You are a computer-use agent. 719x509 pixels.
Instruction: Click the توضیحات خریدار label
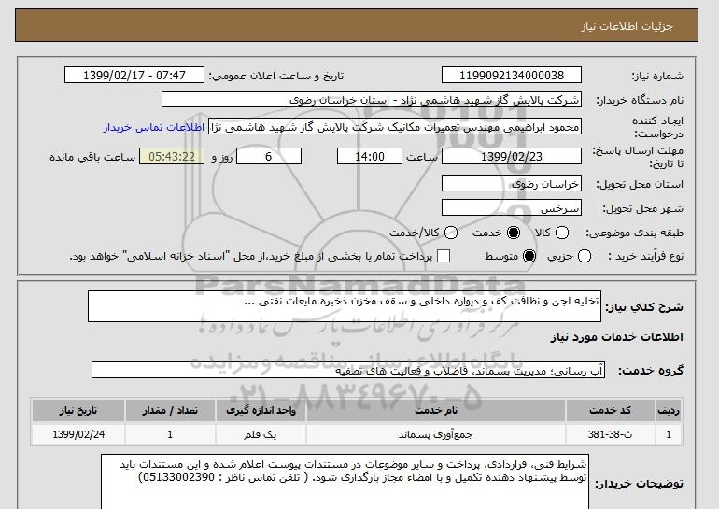coord(640,484)
